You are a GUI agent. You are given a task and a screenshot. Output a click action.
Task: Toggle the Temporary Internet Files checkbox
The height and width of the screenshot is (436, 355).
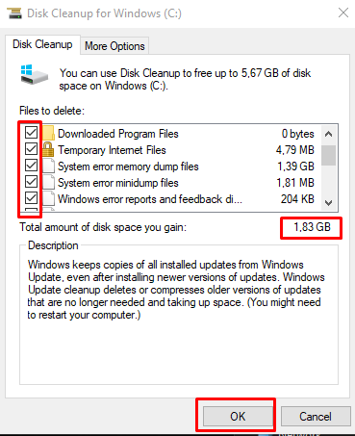pos(32,149)
